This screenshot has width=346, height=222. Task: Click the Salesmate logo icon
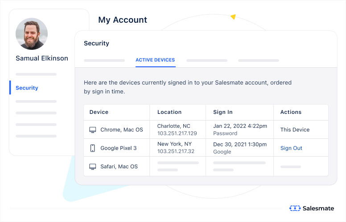tap(295, 208)
